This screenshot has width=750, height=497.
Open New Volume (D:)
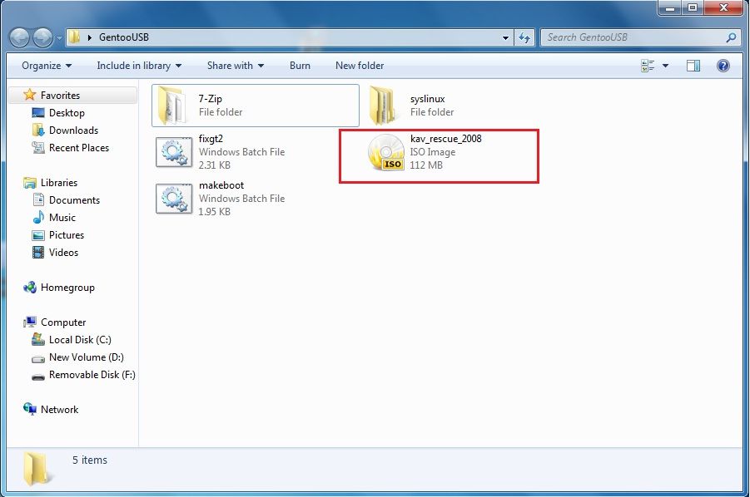pyautogui.click(x=87, y=357)
